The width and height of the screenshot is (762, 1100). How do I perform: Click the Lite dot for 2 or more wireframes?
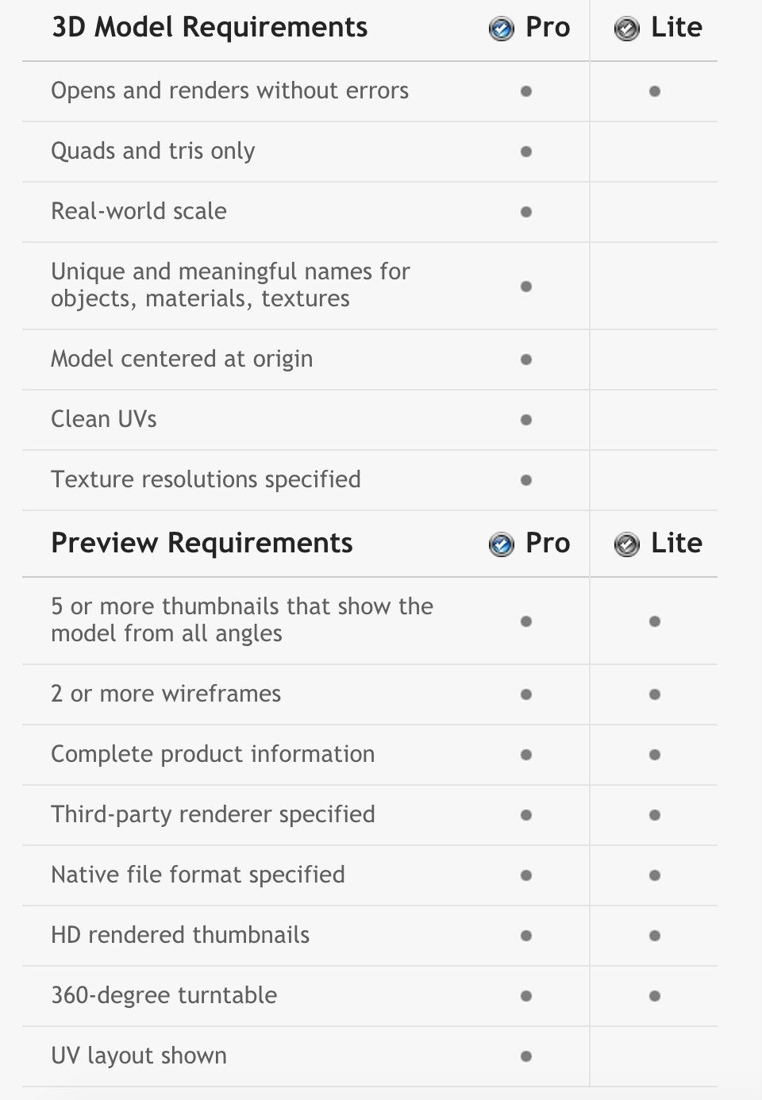coord(655,694)
